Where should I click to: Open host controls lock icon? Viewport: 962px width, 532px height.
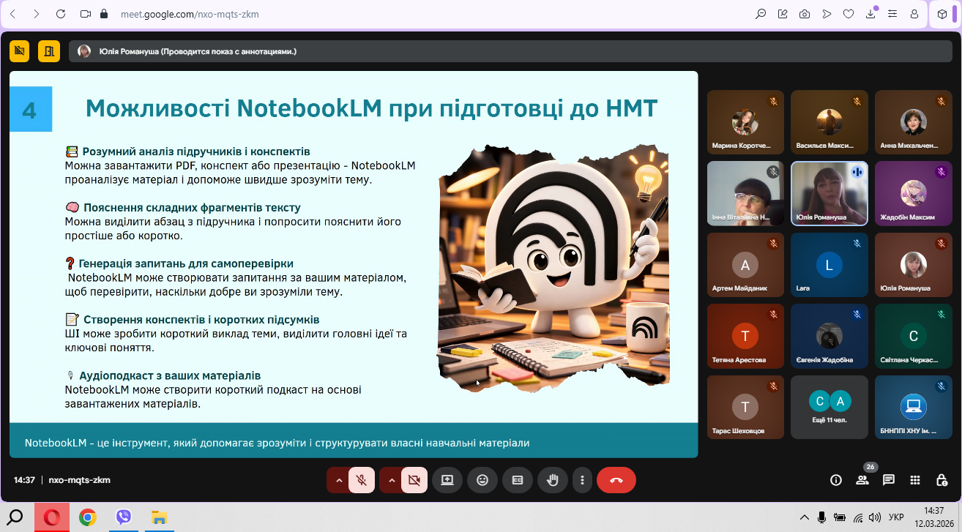942,480
